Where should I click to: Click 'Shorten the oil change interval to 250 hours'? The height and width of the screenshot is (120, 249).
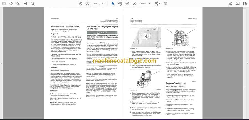(x=65, y=59)
